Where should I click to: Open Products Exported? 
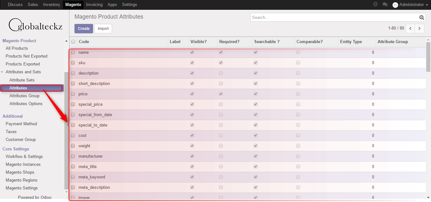pyautogui.click(x=23, y=64)
